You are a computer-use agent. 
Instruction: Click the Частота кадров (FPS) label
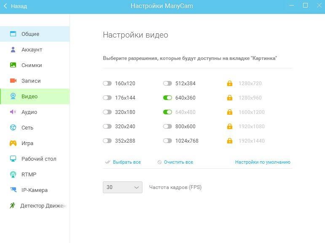tap(175, 187)
